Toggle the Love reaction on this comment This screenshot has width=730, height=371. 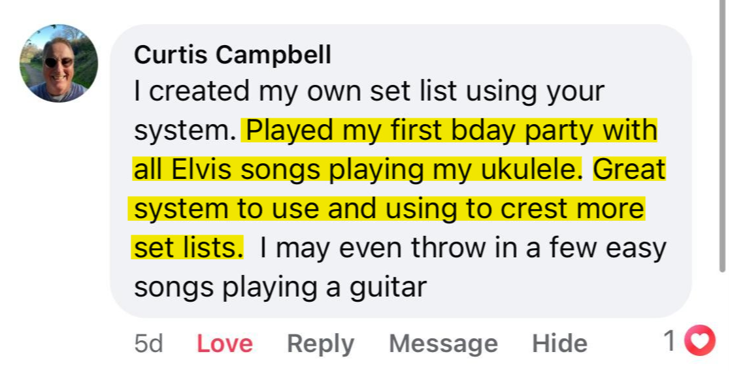pyautogui.click(x=225, y=344)
